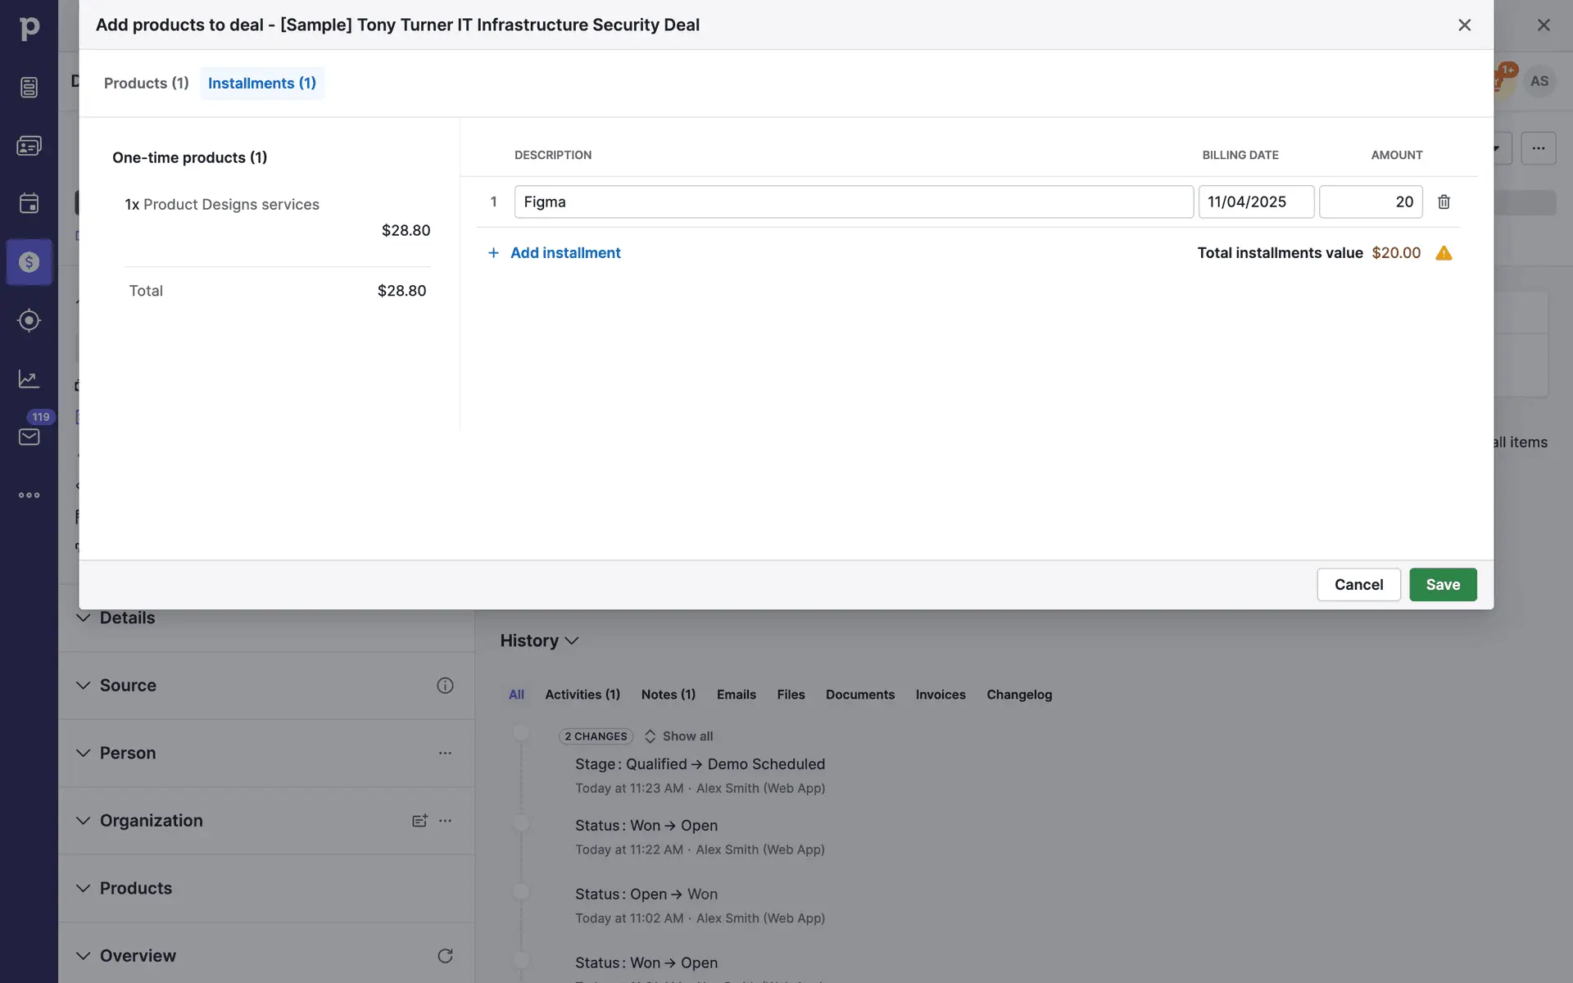Select Installments (1) tab
Image resolution: width=1573 pixels, height=983 pixels.
tap(261, 84)
